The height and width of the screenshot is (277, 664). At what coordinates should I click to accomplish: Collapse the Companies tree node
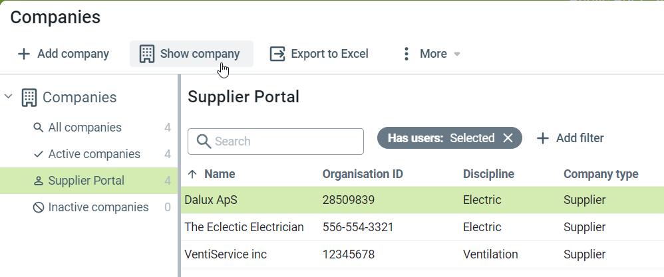click(x=9, y=98)
